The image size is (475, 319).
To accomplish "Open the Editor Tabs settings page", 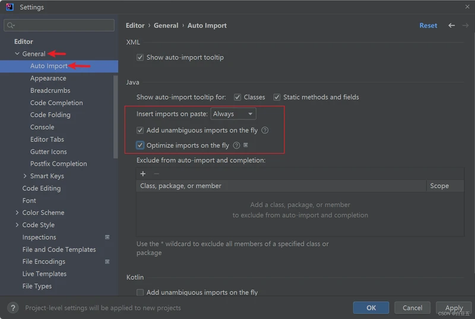I will point(47,139).
